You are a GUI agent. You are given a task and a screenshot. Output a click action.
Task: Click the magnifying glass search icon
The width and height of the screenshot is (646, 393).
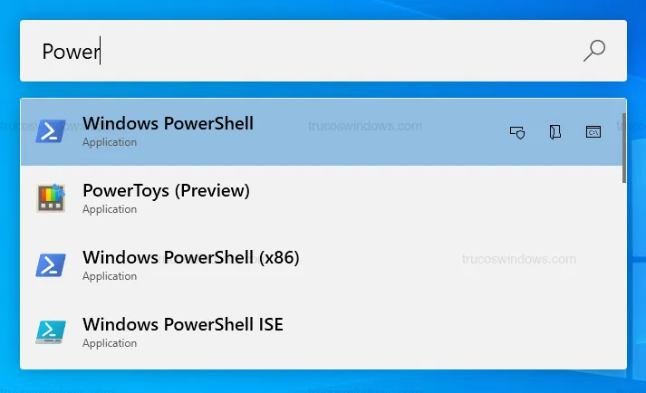(594, 51)
